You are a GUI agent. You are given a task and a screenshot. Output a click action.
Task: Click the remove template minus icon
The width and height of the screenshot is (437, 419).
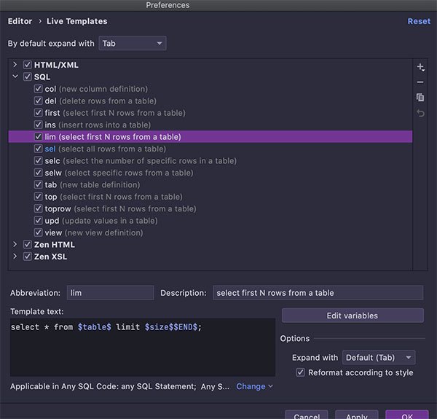coord(420,82)
